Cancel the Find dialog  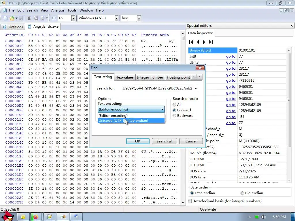191,141
